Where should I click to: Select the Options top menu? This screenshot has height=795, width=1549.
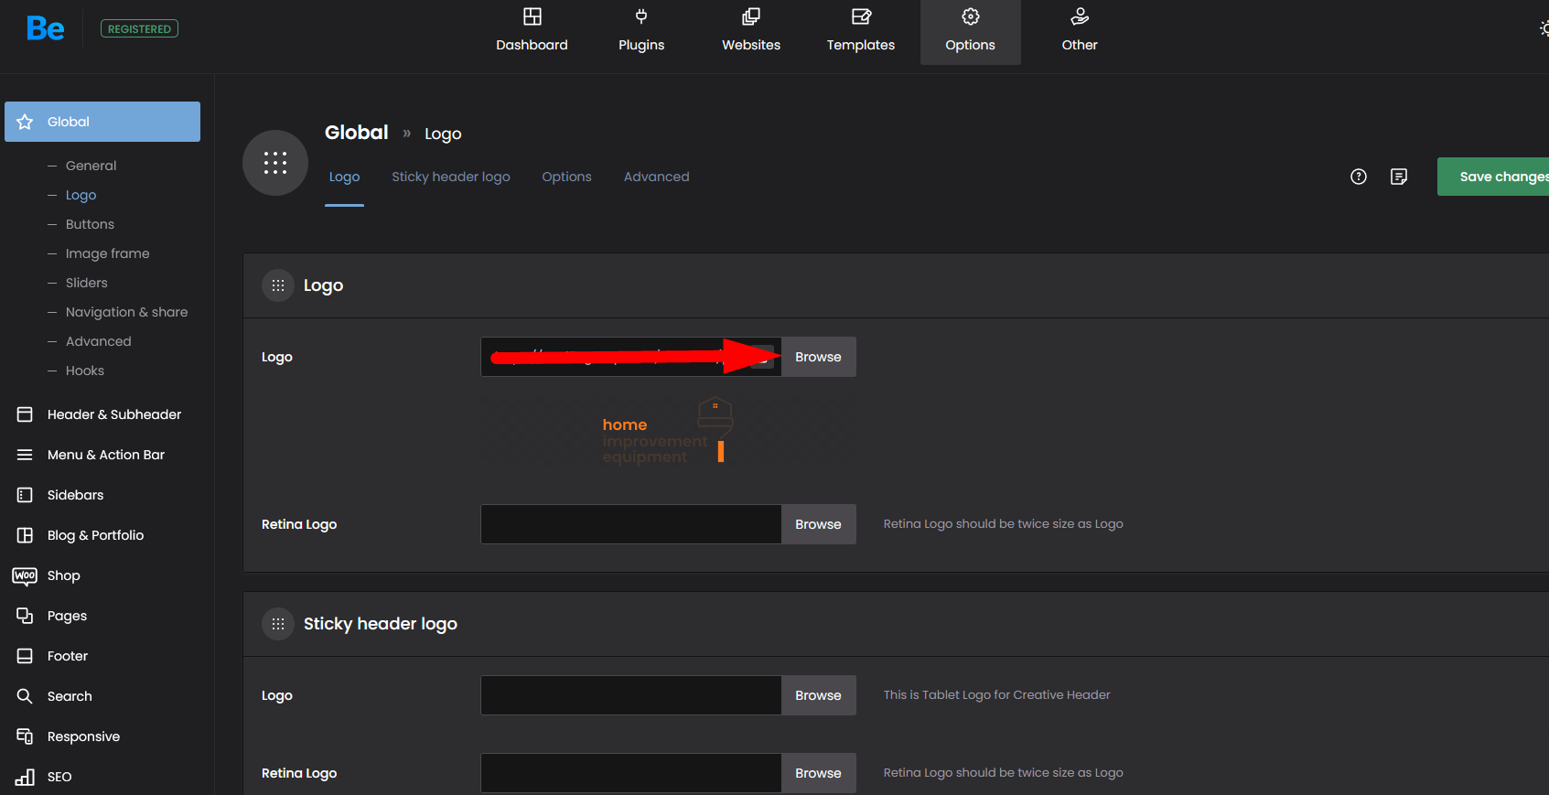click(970, 32)
